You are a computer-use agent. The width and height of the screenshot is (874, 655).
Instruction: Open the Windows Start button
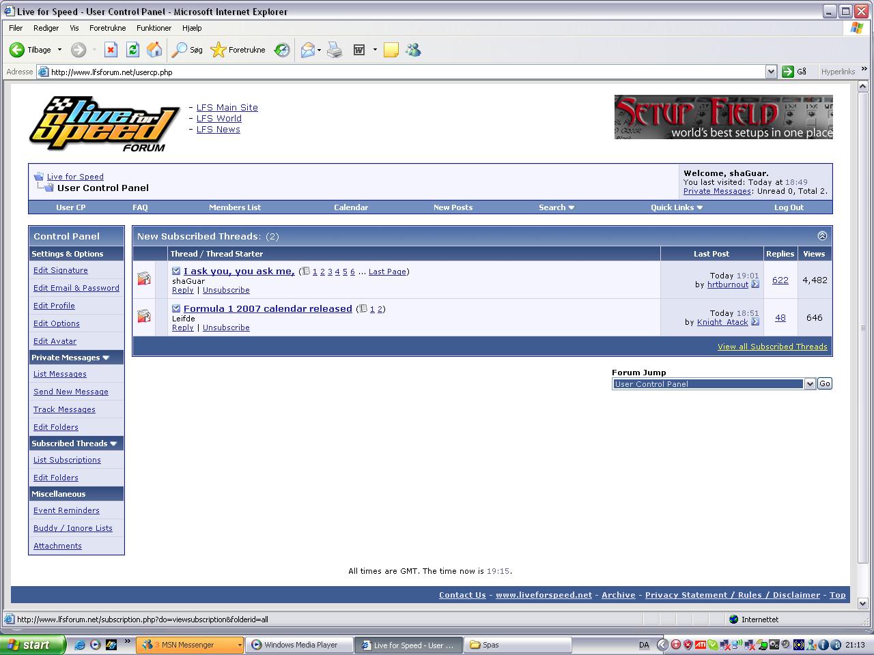point(32,645)
